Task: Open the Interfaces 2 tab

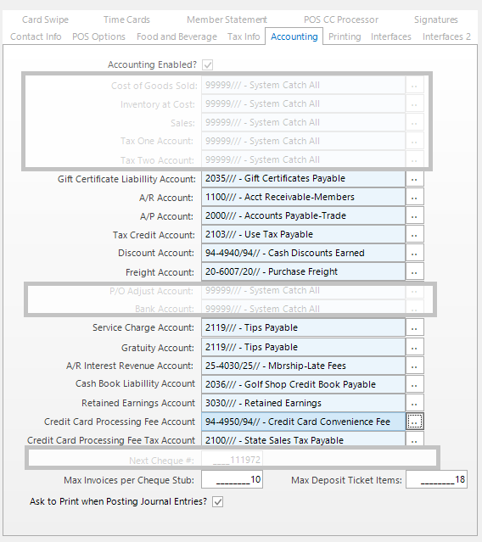Action: (446, 36)
